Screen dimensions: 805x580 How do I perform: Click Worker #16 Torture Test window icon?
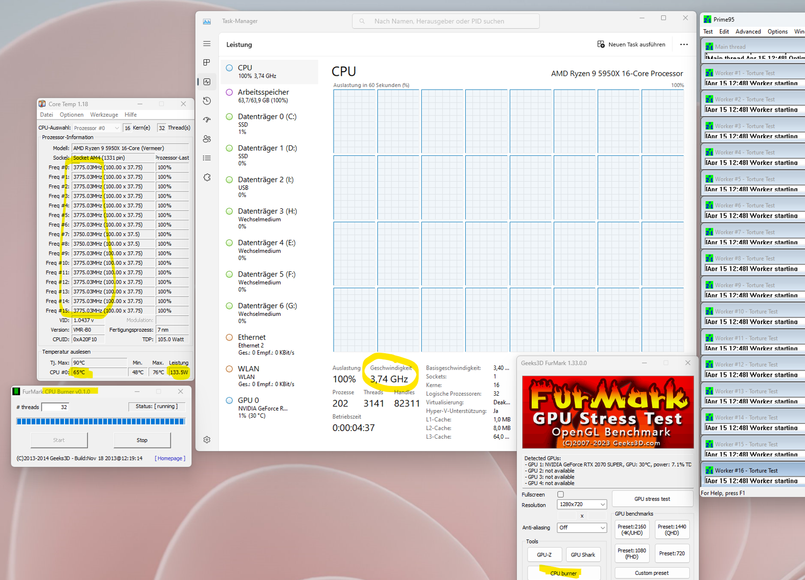pos(709,470)
